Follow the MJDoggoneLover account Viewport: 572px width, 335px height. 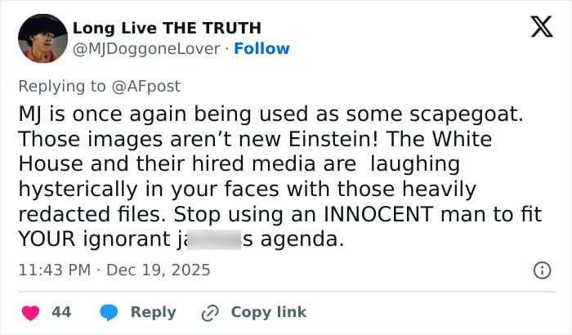tap(261, 48)
